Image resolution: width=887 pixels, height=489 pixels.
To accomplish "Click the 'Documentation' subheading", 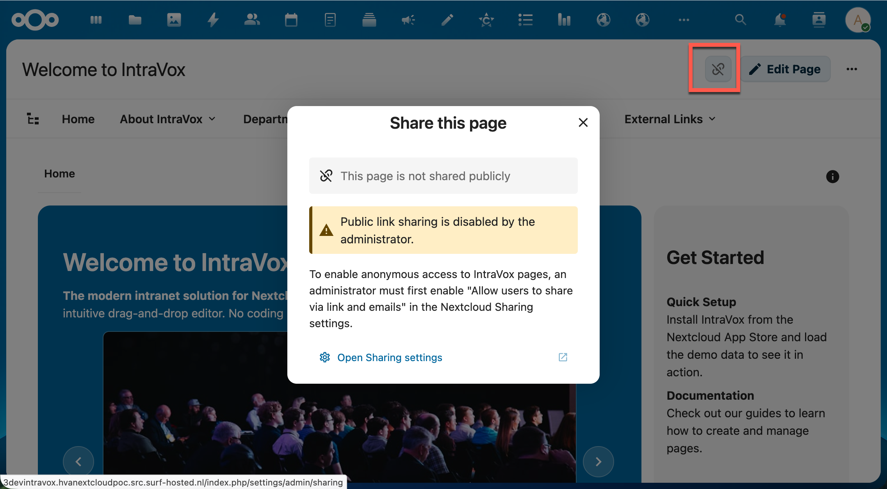I will coord(710,395).
